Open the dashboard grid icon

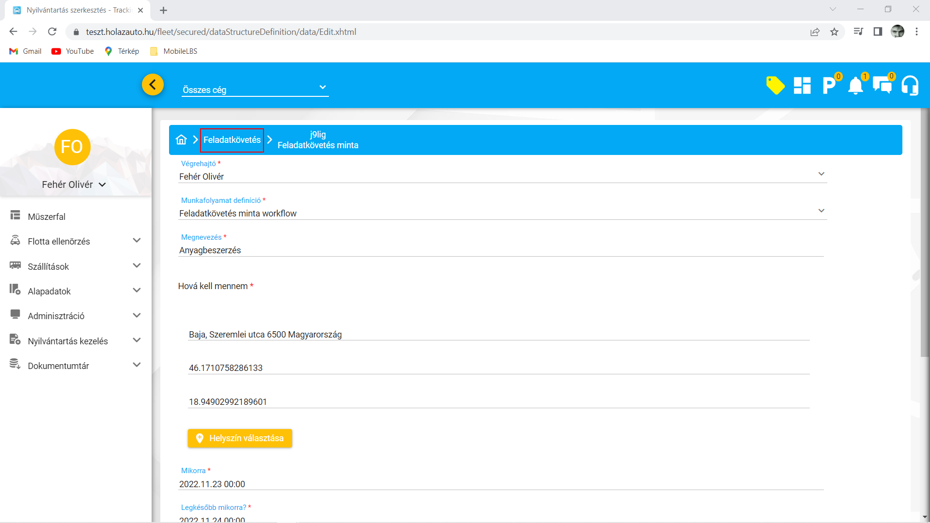pyautogui.click(x=802, y=86)
